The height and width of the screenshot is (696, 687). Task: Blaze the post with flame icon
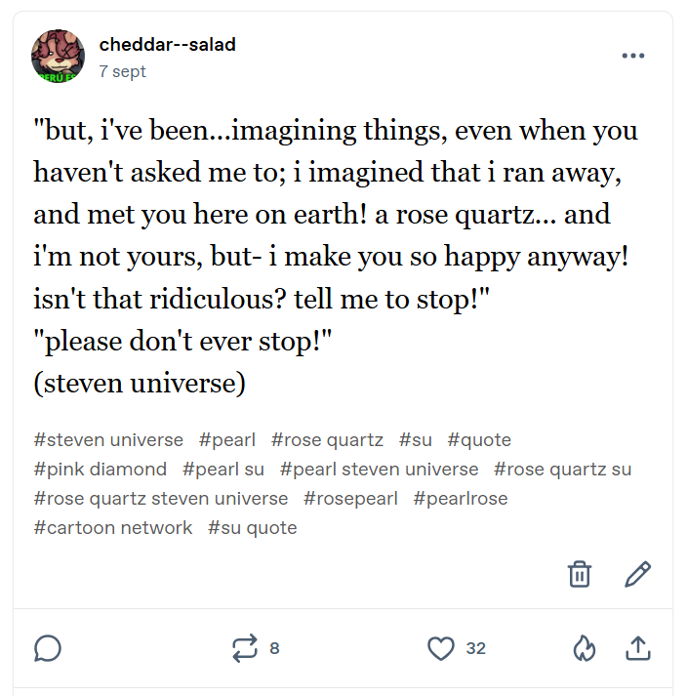(x=584, y=648)
